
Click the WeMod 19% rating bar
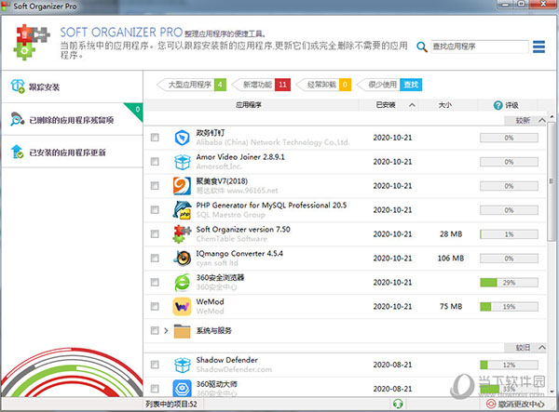(509, 307)
